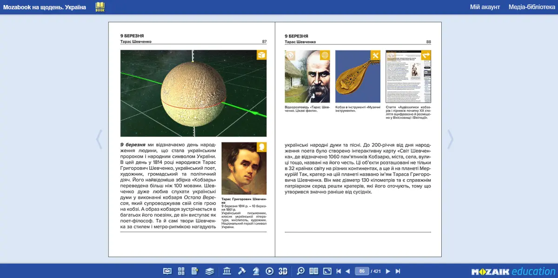
Task: Open the tools hammer icon
Action: point(242,271)
